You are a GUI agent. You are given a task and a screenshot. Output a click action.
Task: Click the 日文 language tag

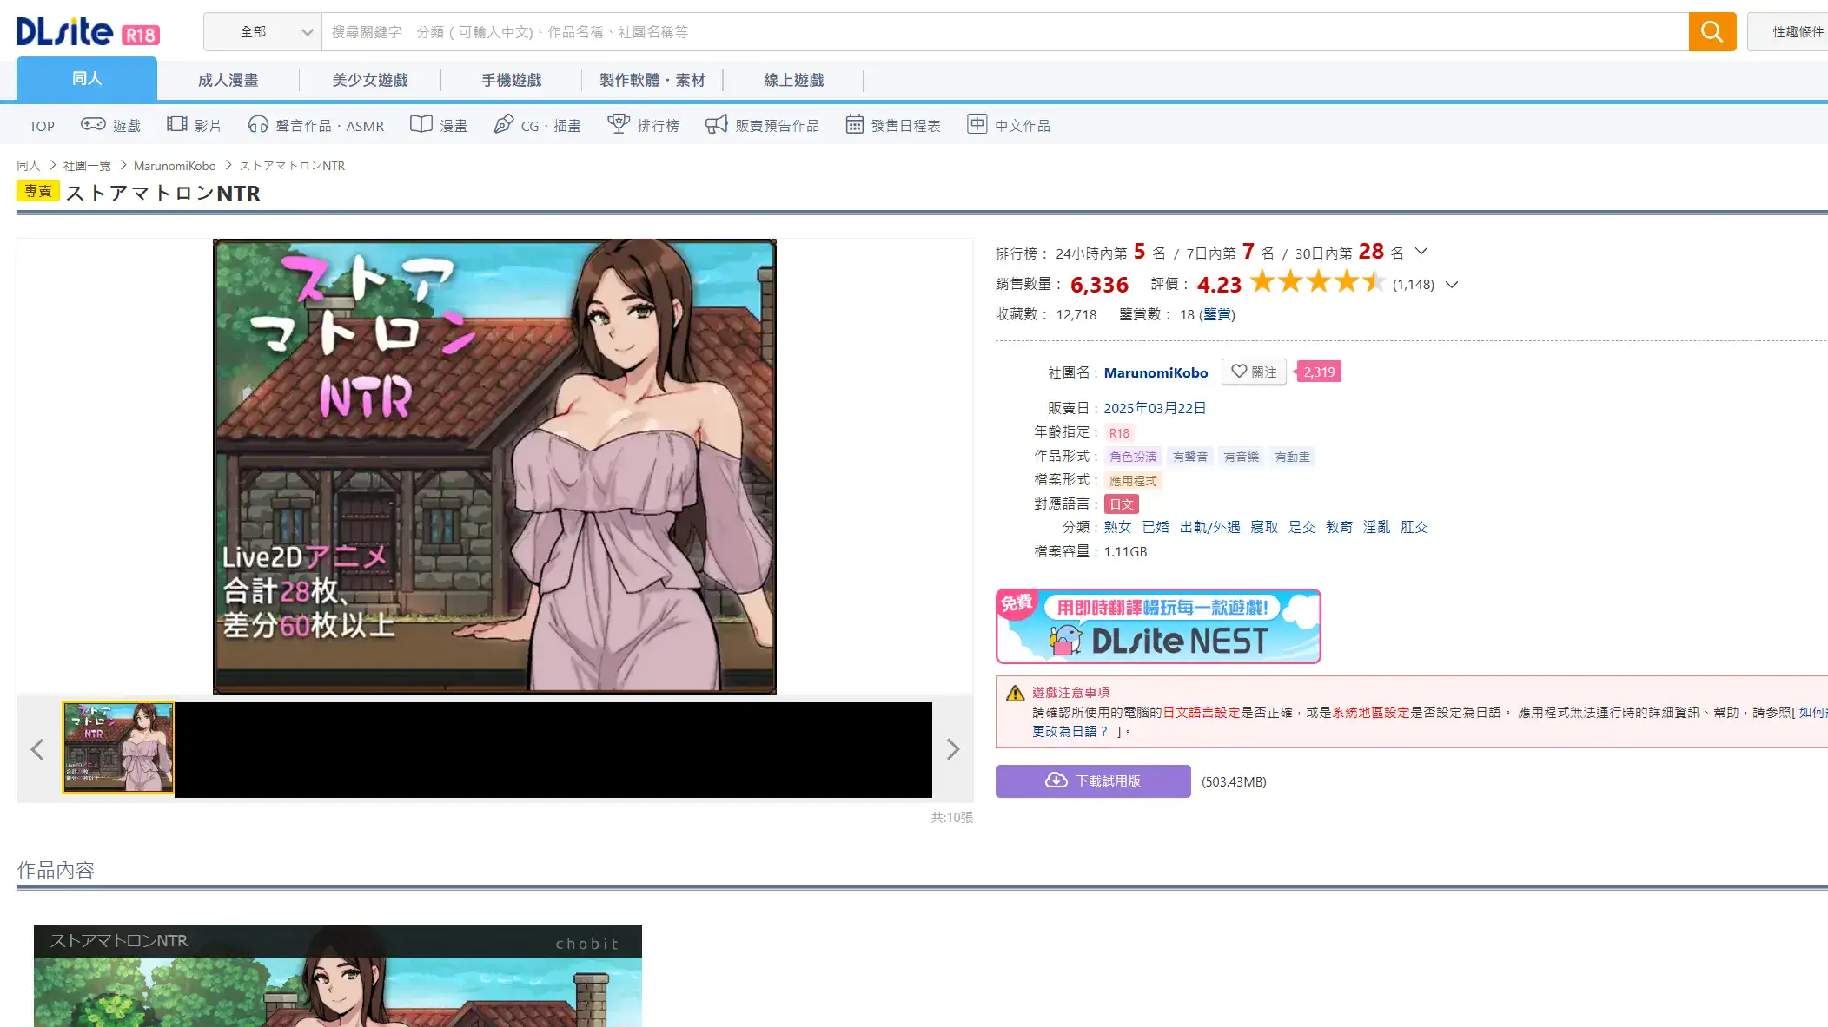[1121, 504]
